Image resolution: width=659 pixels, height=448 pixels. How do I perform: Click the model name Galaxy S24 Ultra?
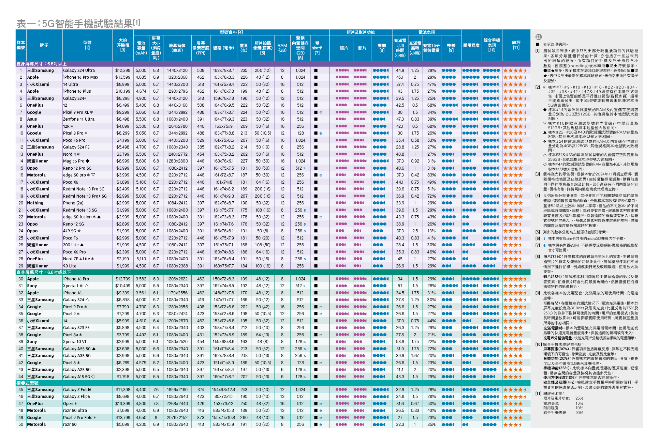click(x=79, y=71)
